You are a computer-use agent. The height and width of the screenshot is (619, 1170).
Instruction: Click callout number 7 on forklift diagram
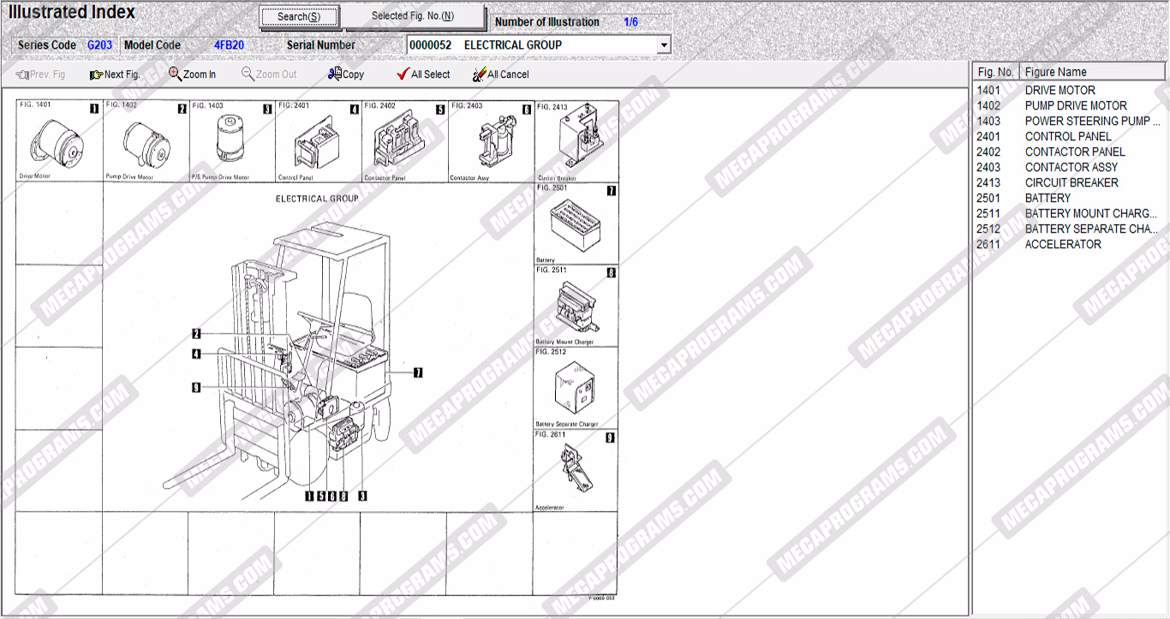tap(417, 372)
